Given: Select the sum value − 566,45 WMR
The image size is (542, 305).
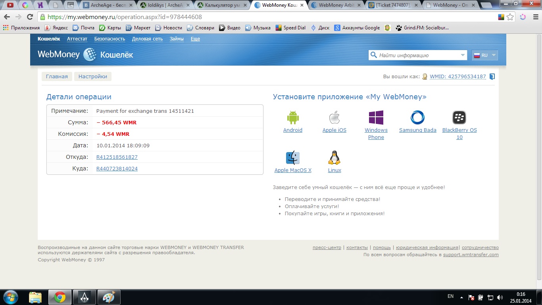Looking at the screenshot, I should click(x=116, y=123).
